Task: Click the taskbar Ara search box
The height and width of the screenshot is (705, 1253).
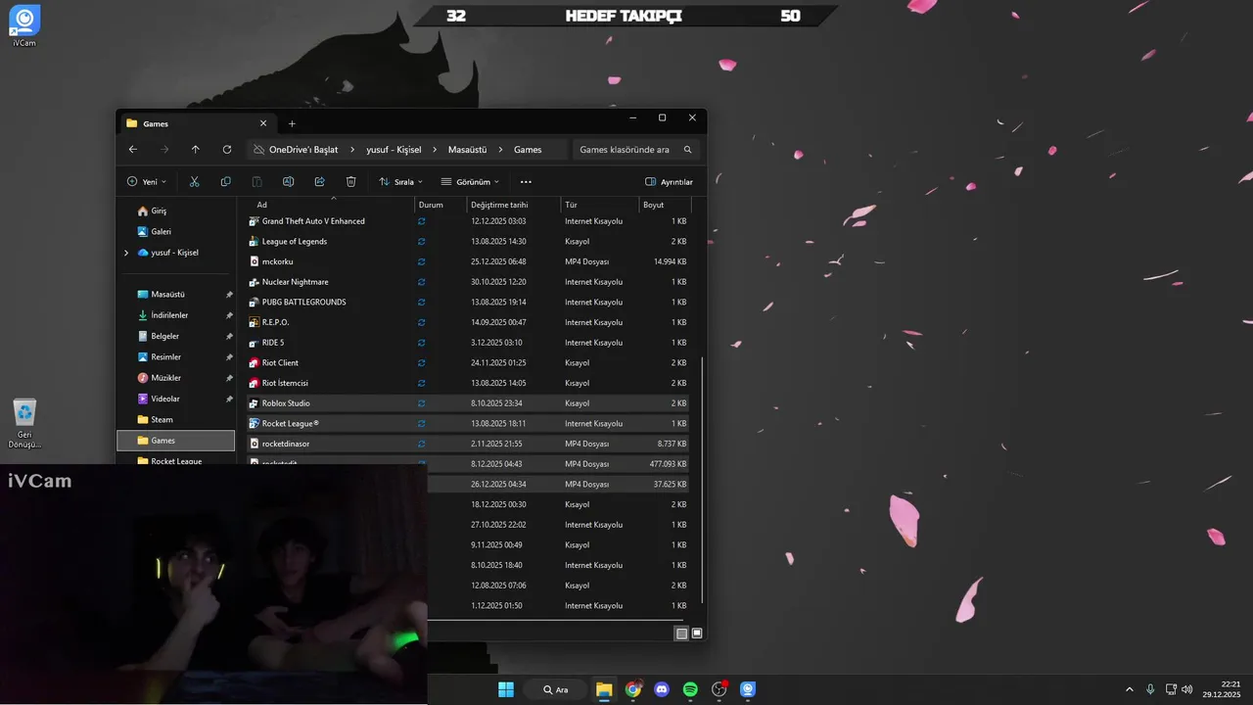Action: click(555, 689)
